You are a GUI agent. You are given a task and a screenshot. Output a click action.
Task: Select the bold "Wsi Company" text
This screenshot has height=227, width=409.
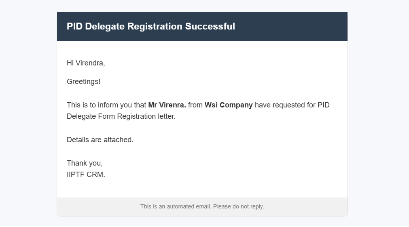click(229, 105)
